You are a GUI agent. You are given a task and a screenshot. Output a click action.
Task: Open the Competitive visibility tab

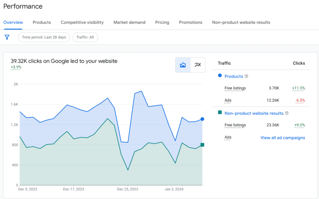click(x=82, y=22)
